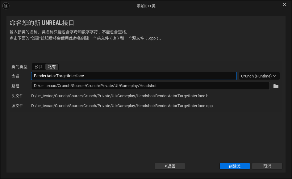Click the 命名 label text
The height and width of the screenshot is (179, 292).
coord(15,76)
